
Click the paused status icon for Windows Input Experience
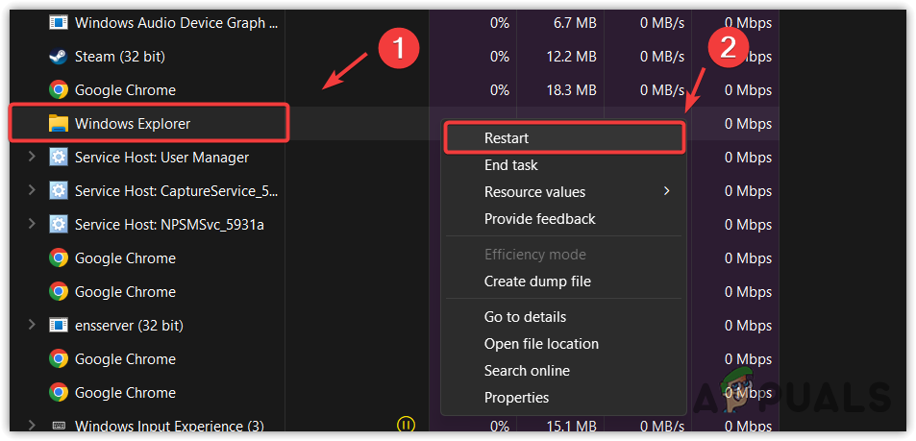point(406,424)
